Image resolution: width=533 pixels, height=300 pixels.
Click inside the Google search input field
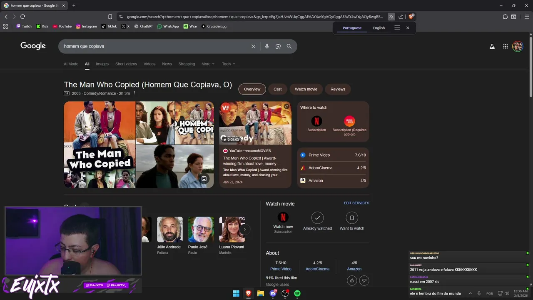[x=155, y=46]
